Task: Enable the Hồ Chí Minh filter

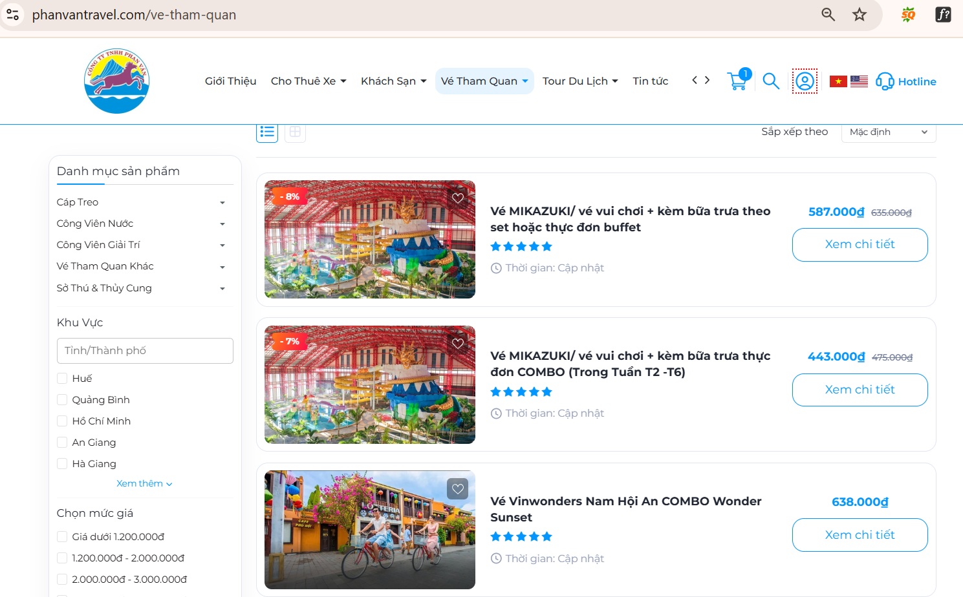Action: [62, 420]
